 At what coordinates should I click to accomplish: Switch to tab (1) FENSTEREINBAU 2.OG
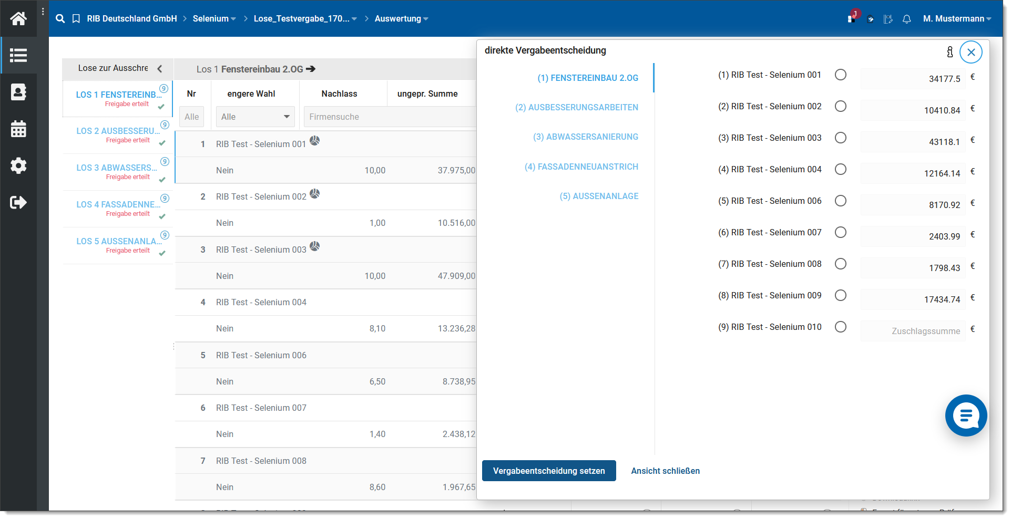coord(588,78)
